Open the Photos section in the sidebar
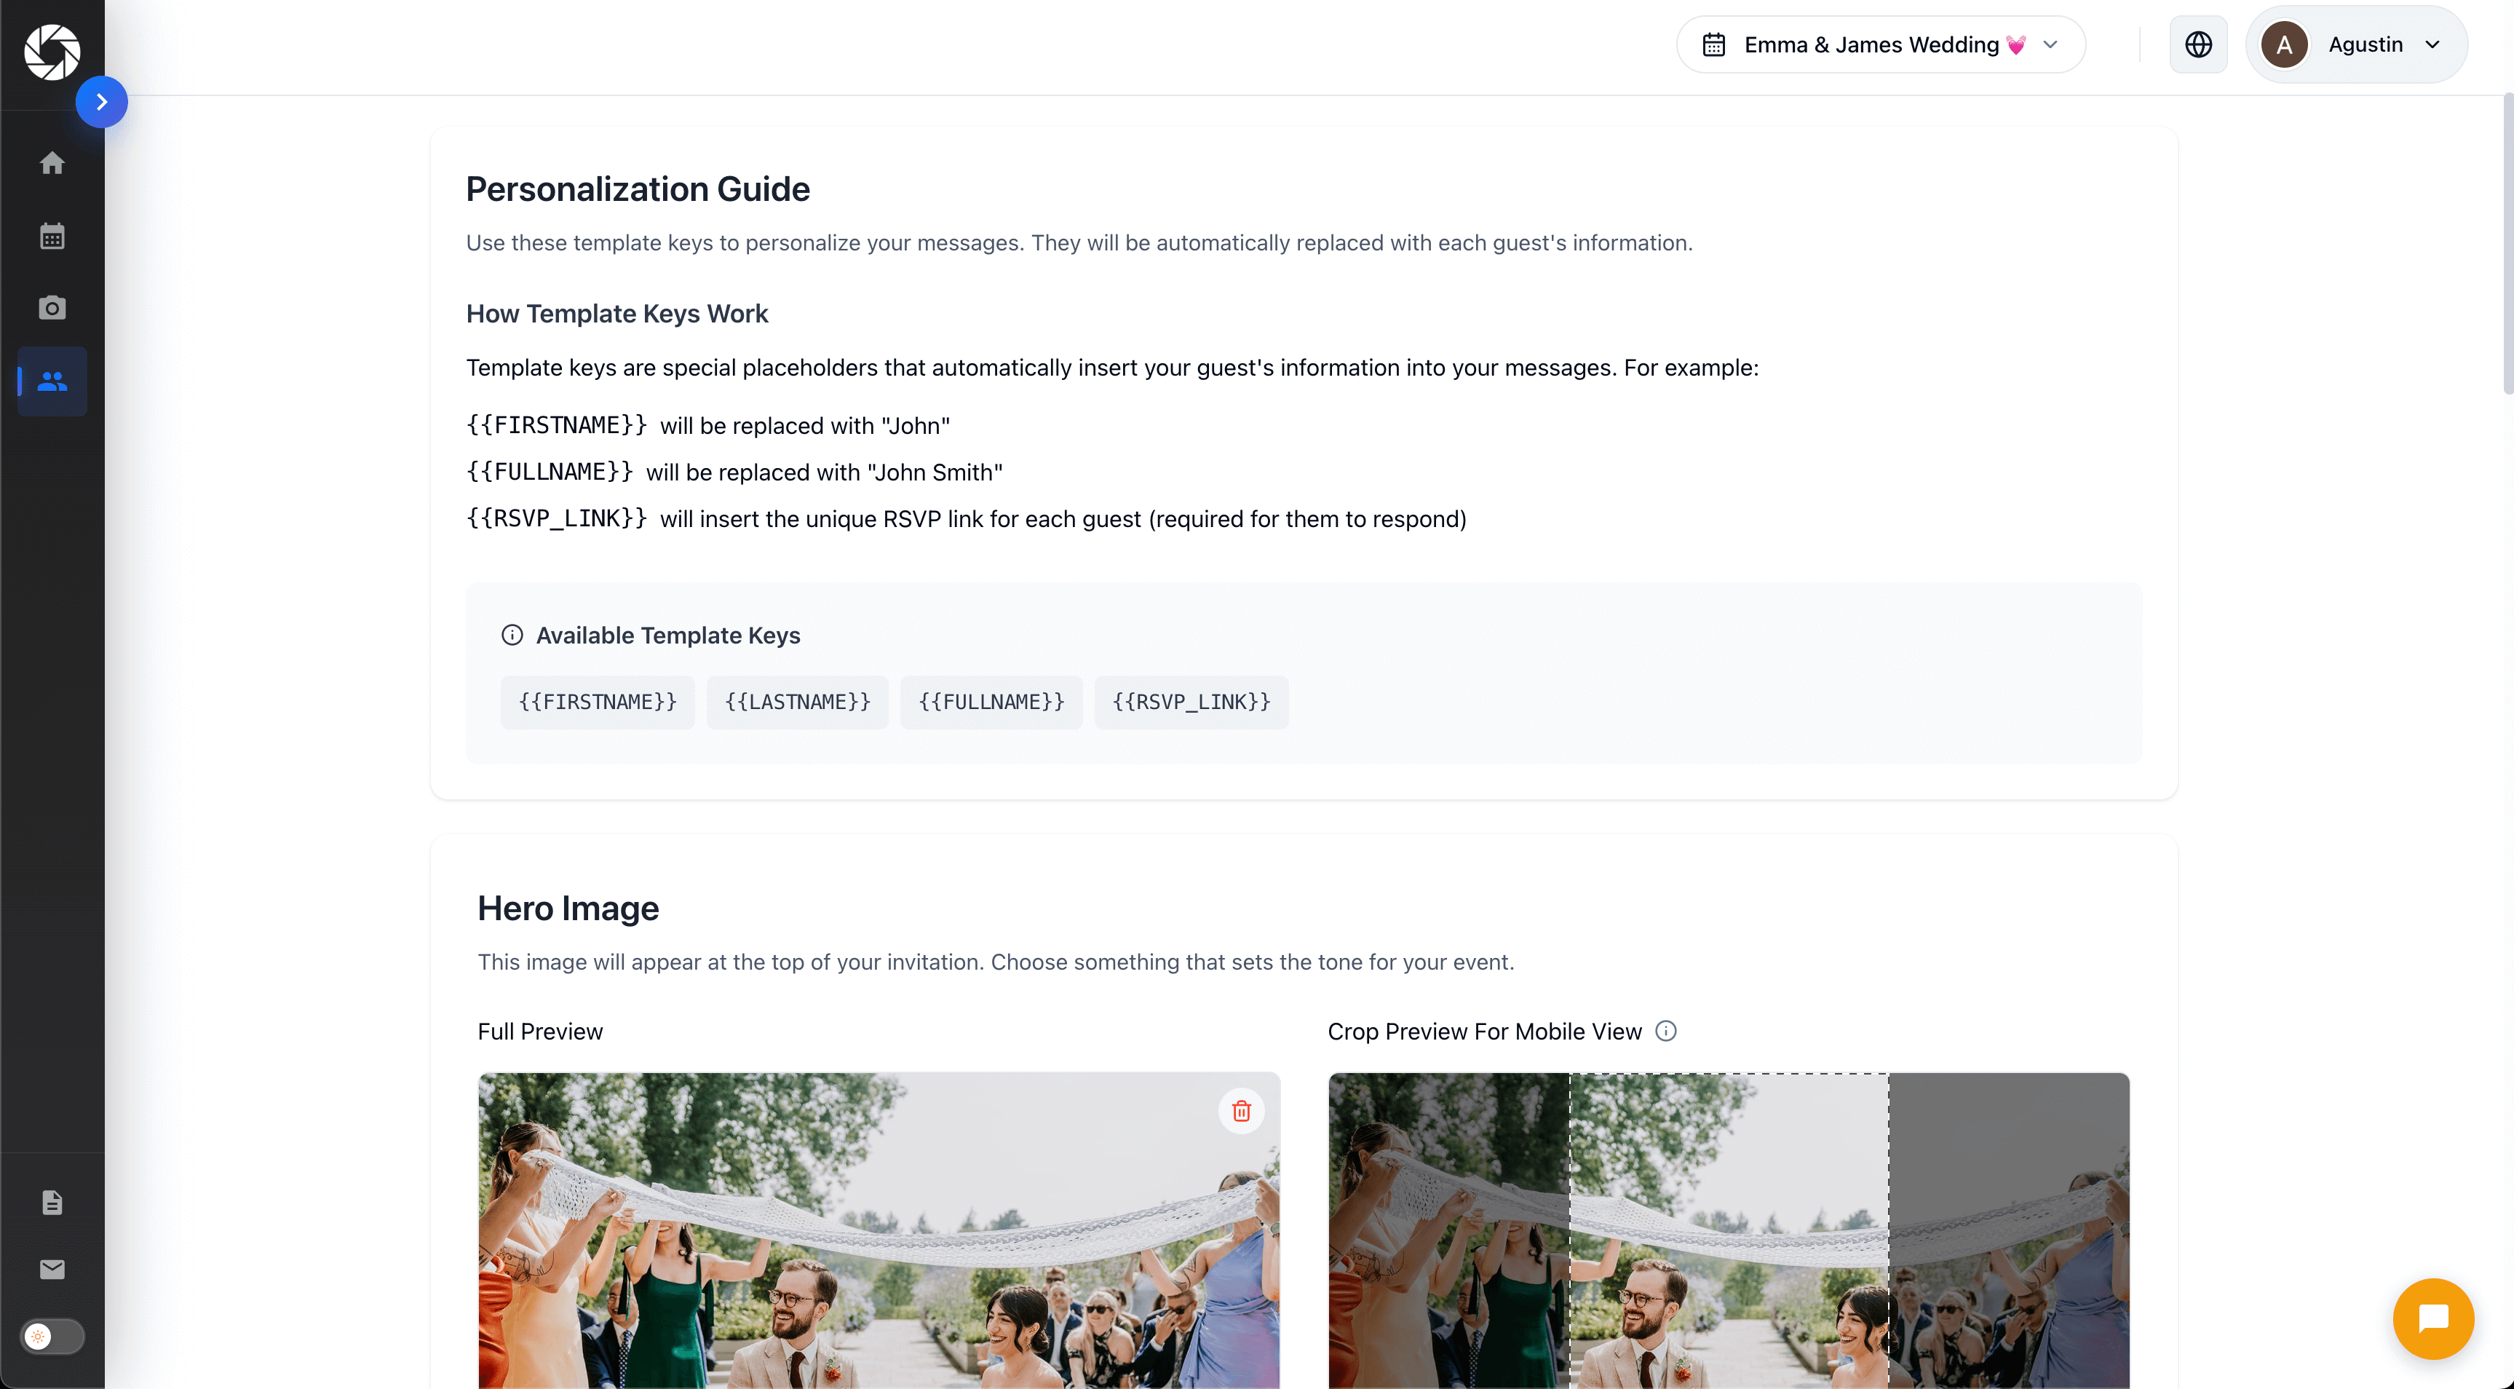The height and width of the screenshot is (1389, 2514). pyautogui.click(x=52, y=307)
